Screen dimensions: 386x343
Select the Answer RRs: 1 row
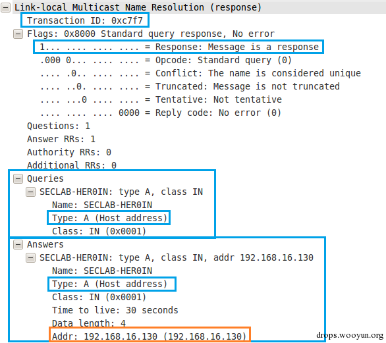(61, 139)
